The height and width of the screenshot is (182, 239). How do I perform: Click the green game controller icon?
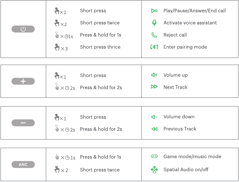pos(154,156)
